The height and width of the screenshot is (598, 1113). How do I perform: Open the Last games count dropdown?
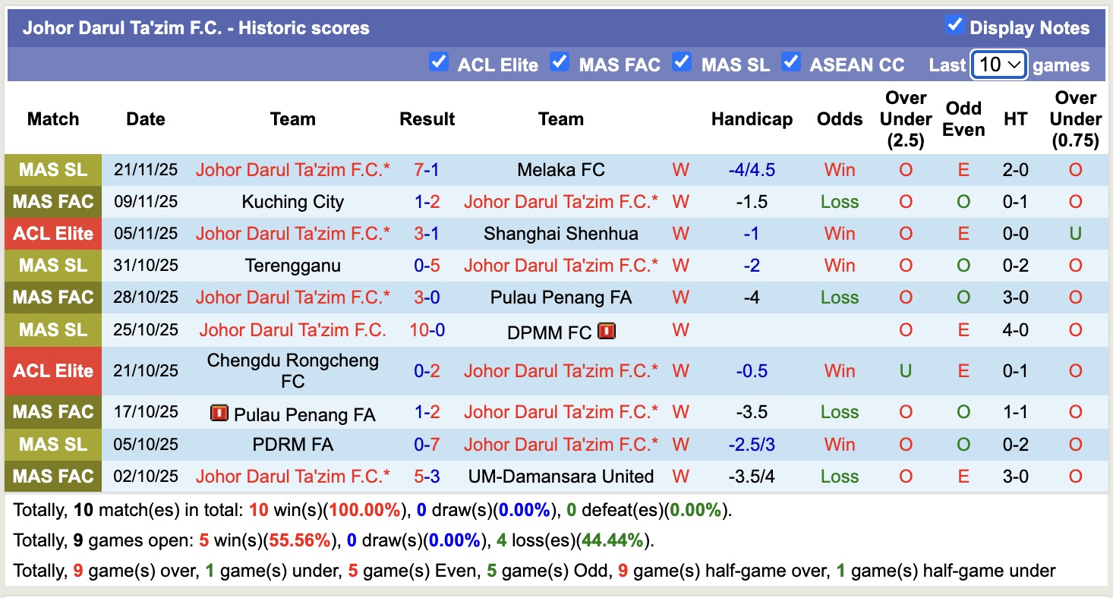(x=998, y=65)
